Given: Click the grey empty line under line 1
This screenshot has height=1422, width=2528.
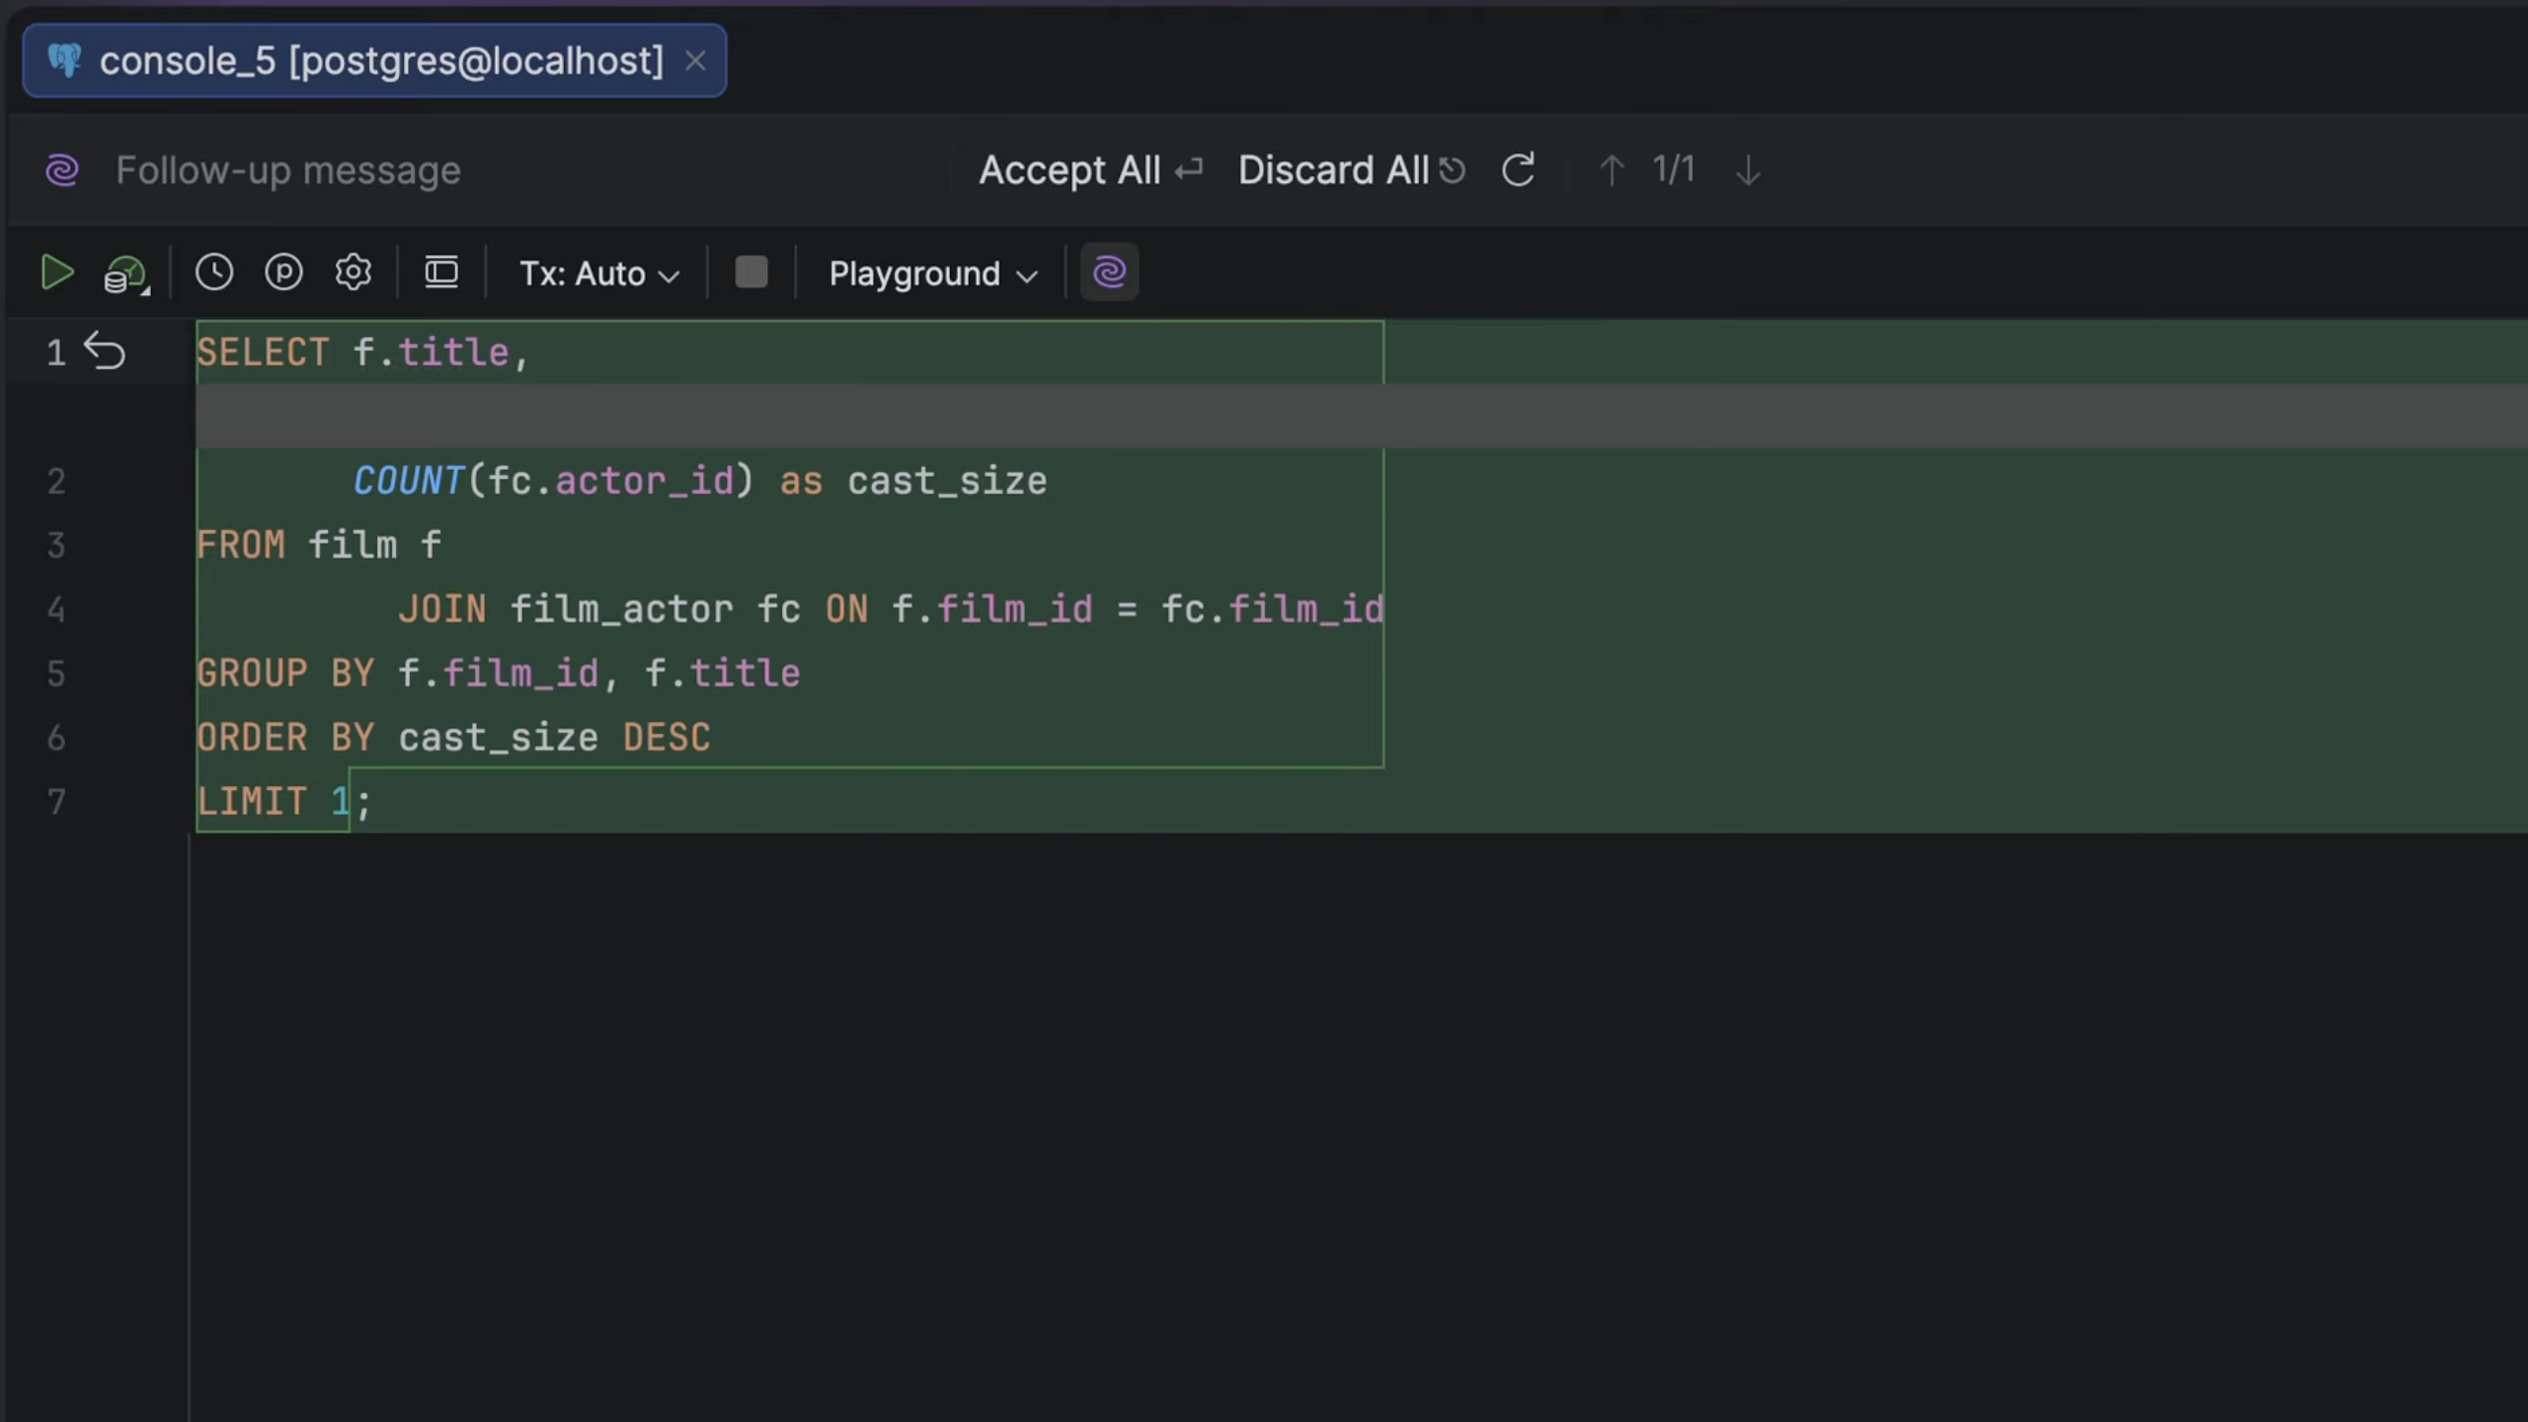Looking at the screenshot, I should 1361,416.
